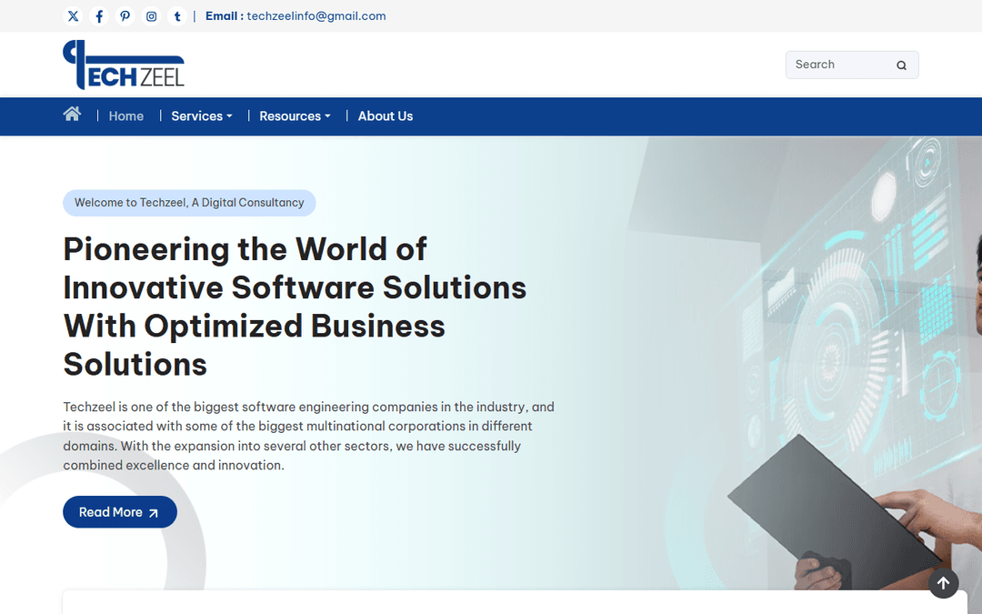Screen dimensions: 982x614
Task: Open the Facebook social icon
Action: 99,16
